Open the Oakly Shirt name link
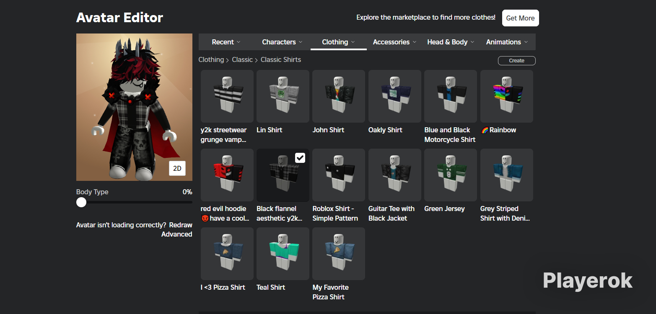The width and height of the screenshot is (656, 314). [385, 130]
